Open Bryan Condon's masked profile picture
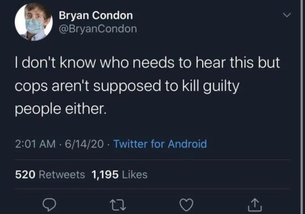The height and width of the screenshot is (214, 305). [x=33, y=22]
